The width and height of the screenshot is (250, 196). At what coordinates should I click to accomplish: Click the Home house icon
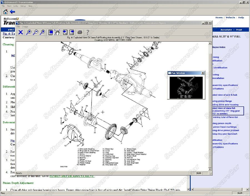coord(5,12)
